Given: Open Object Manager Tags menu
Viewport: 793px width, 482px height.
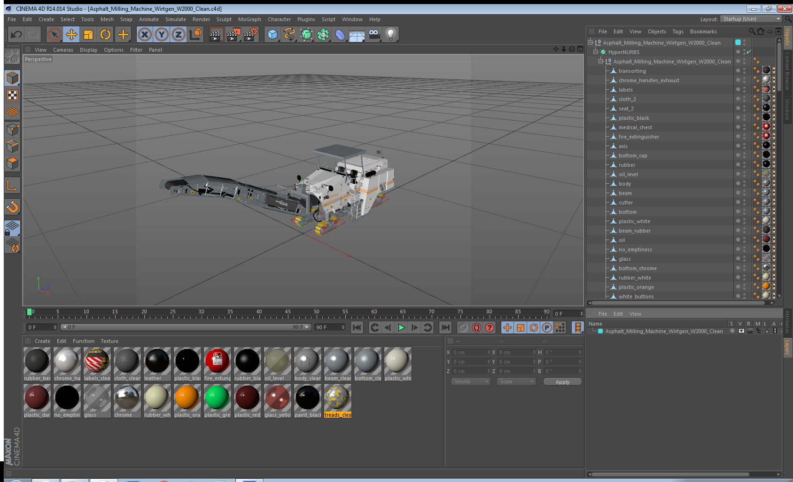Looking at the screenshot, I should [678, 31].
